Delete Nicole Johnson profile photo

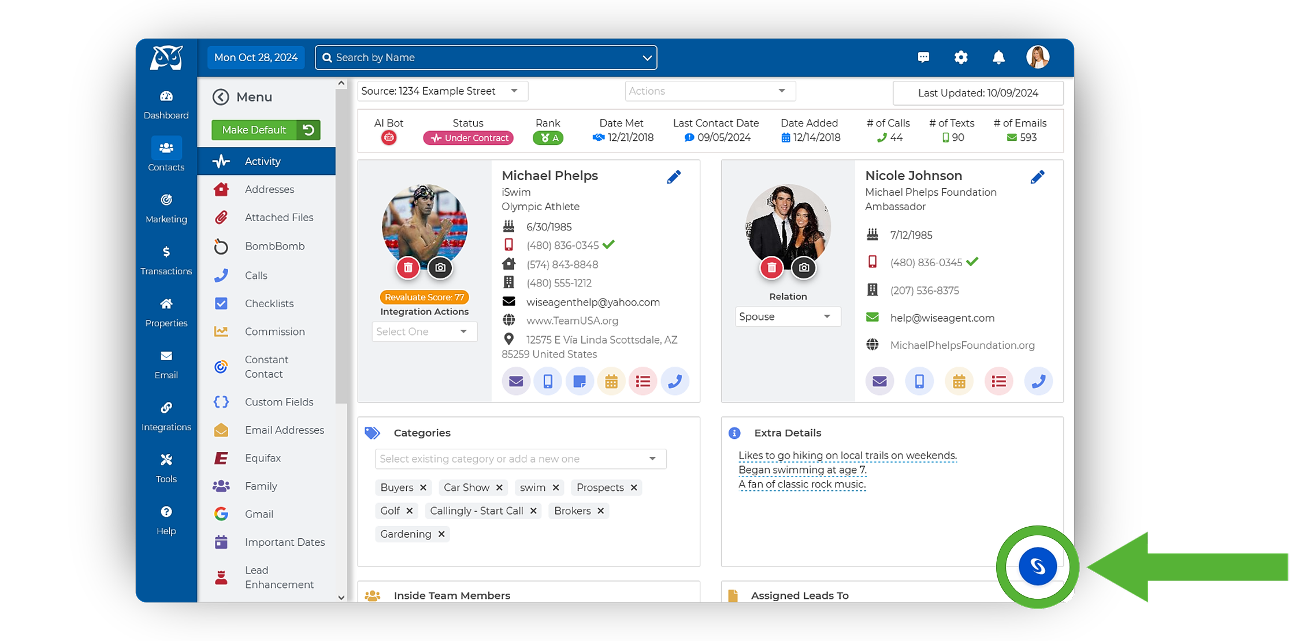pyautogui.click(x=771, y=268)
